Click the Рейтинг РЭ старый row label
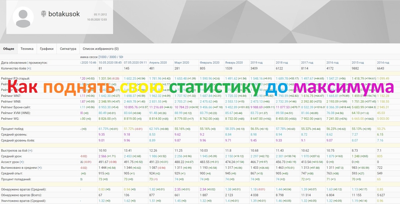This screenshot has width=400, height=204. click(x=16, y=78)
